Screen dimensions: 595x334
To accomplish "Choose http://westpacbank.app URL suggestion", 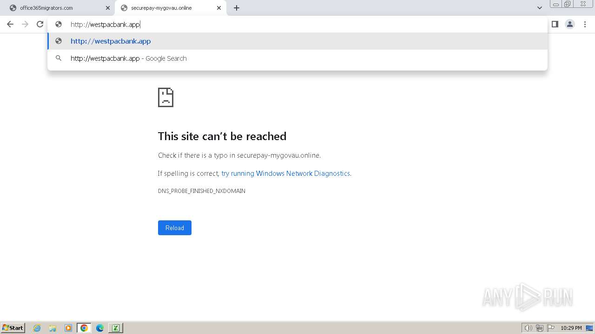I will (297, 41).
